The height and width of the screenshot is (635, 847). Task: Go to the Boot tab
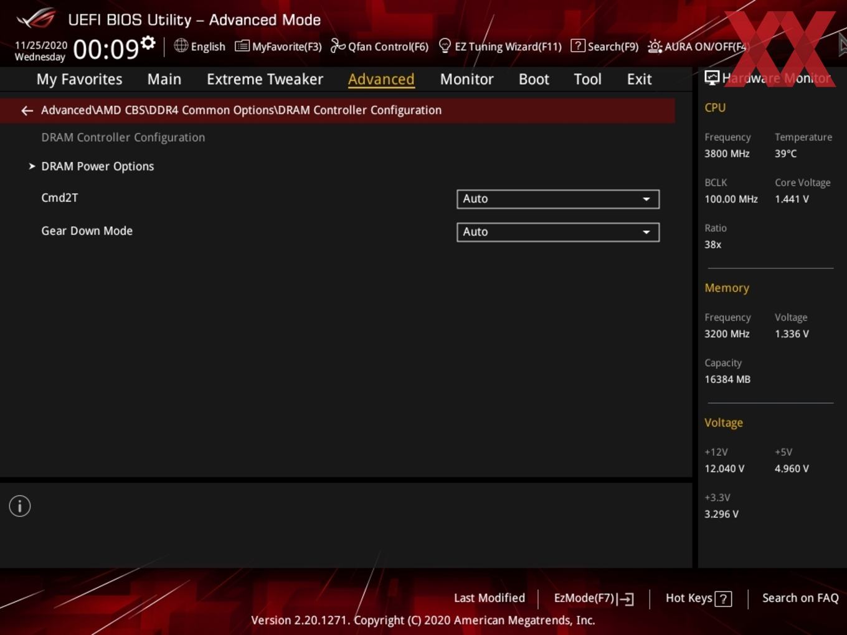pyautogui.click(x=534, y=80)
